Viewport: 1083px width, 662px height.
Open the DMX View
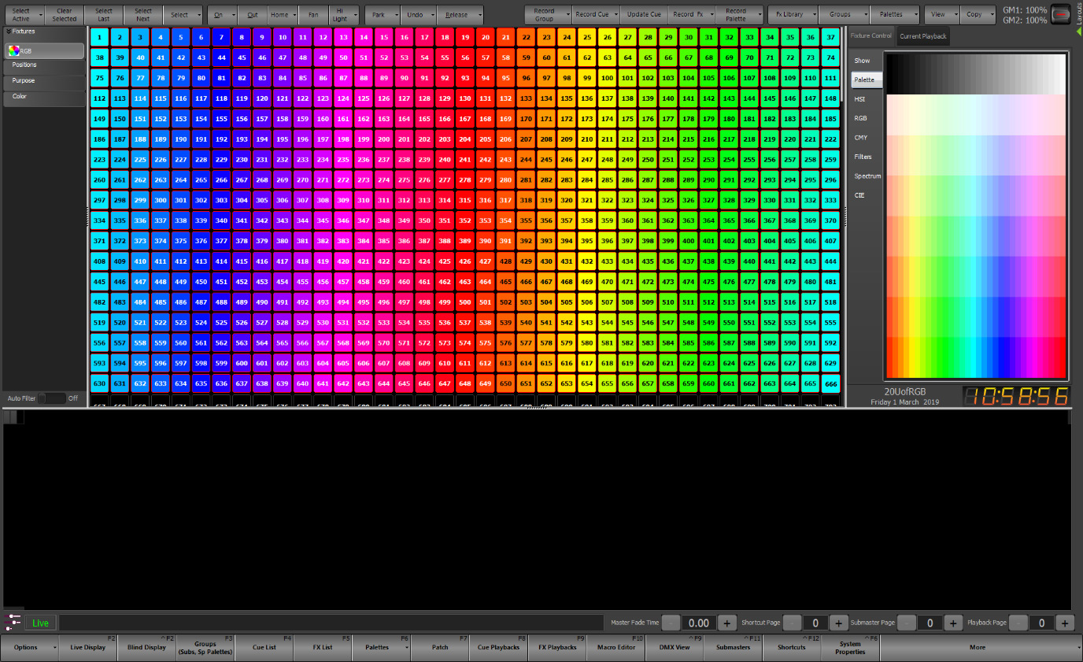[x=675, y=648]
